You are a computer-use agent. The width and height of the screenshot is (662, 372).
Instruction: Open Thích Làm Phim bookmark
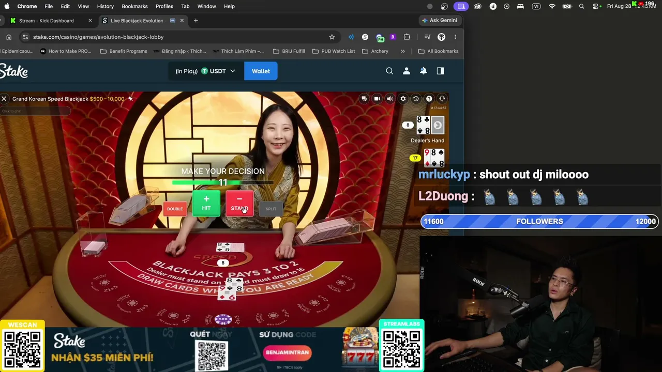coord(238,51)
